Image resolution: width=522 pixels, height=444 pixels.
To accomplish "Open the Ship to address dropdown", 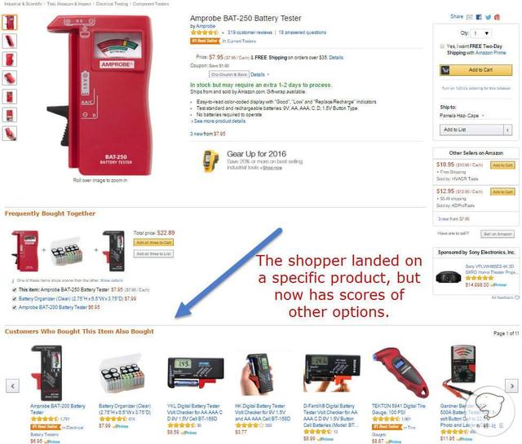I will [462, 116].
